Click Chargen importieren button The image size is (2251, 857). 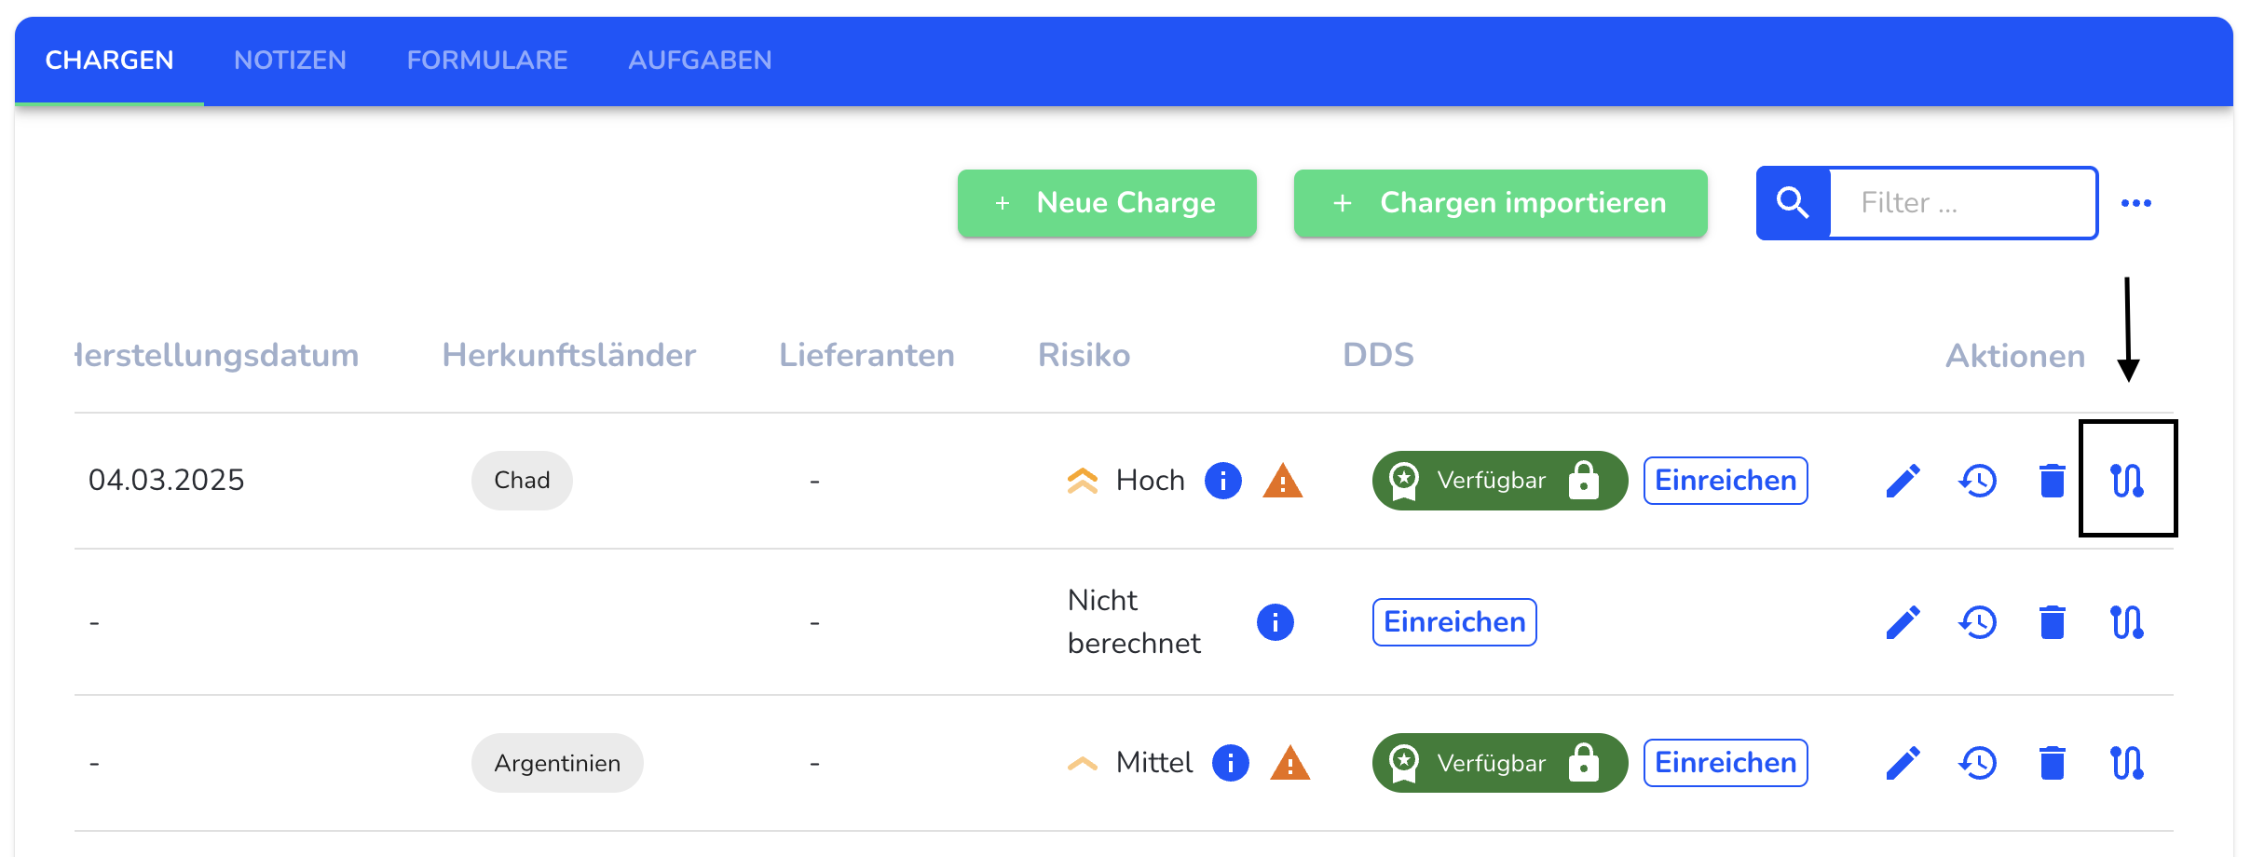pos(1500,203)
